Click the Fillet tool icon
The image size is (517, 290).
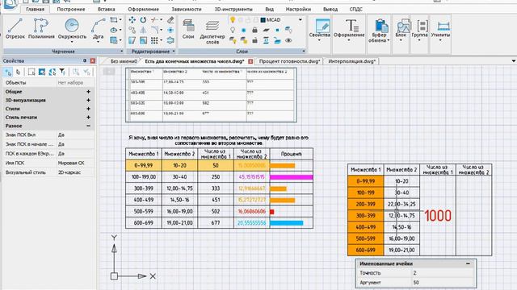click(x=154, y=31)
